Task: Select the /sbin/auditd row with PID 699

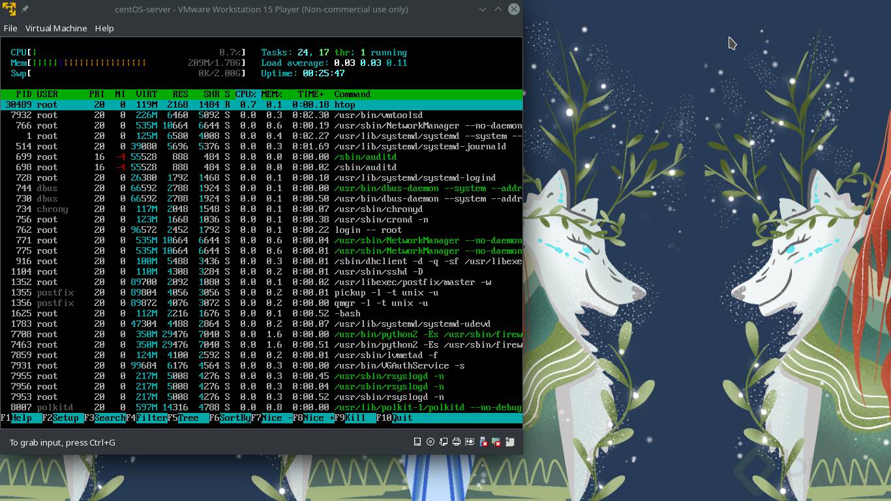Action: pos(261,157)
